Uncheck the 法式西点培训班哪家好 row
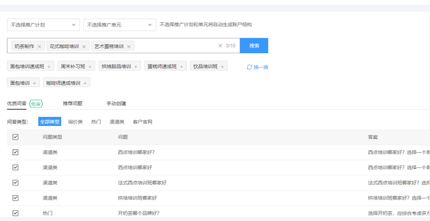Viewport: 430px width, 221px height. pyautogui.click(x=15, y=183)
